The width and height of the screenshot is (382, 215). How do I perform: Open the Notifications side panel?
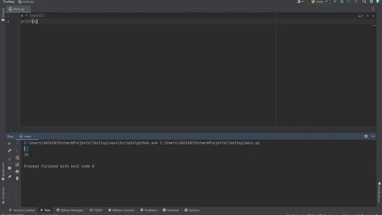click(380, 192)
